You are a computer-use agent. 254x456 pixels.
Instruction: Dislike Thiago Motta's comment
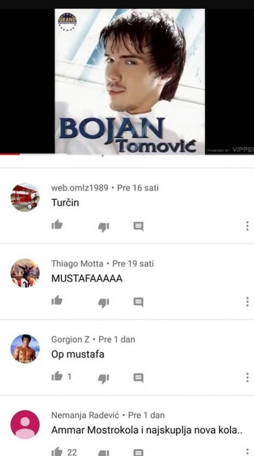104,303
